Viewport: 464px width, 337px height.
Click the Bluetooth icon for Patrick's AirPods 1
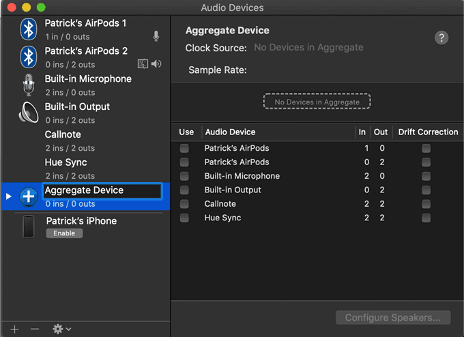click(28, 29)
